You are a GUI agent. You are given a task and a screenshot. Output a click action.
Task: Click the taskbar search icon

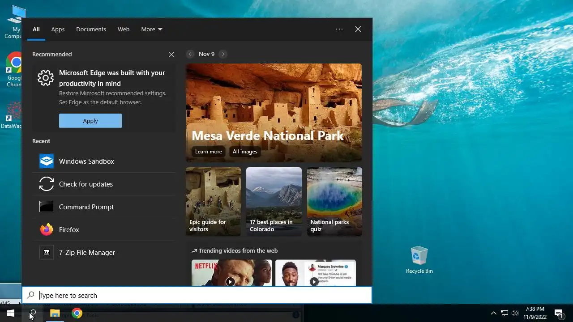pos(33,313)
